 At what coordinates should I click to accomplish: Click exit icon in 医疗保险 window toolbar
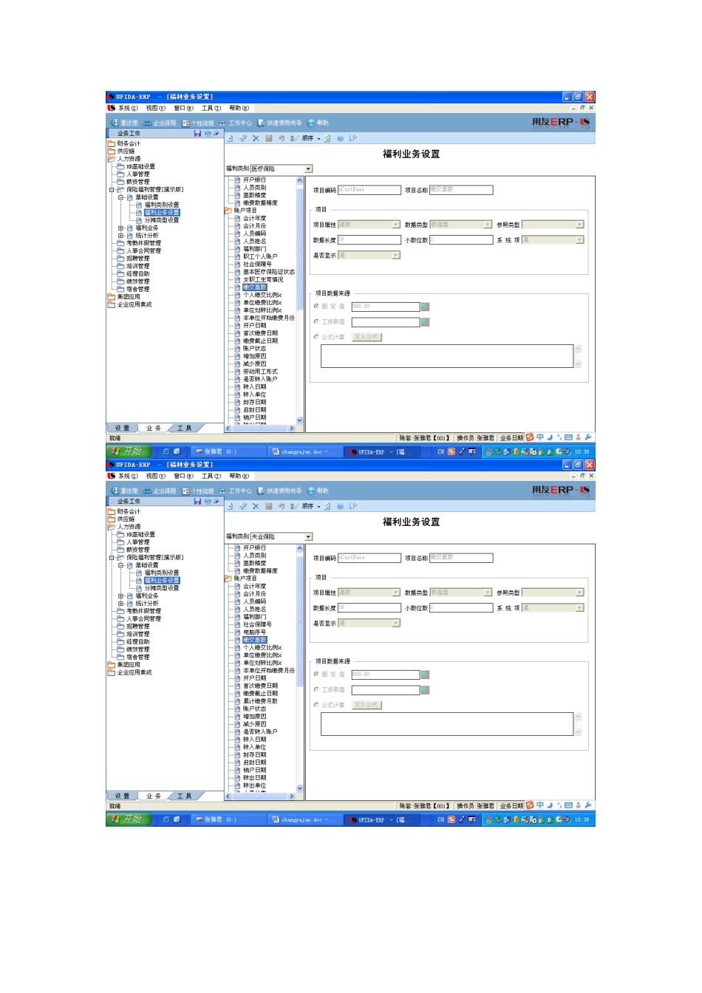click(352, 138)
